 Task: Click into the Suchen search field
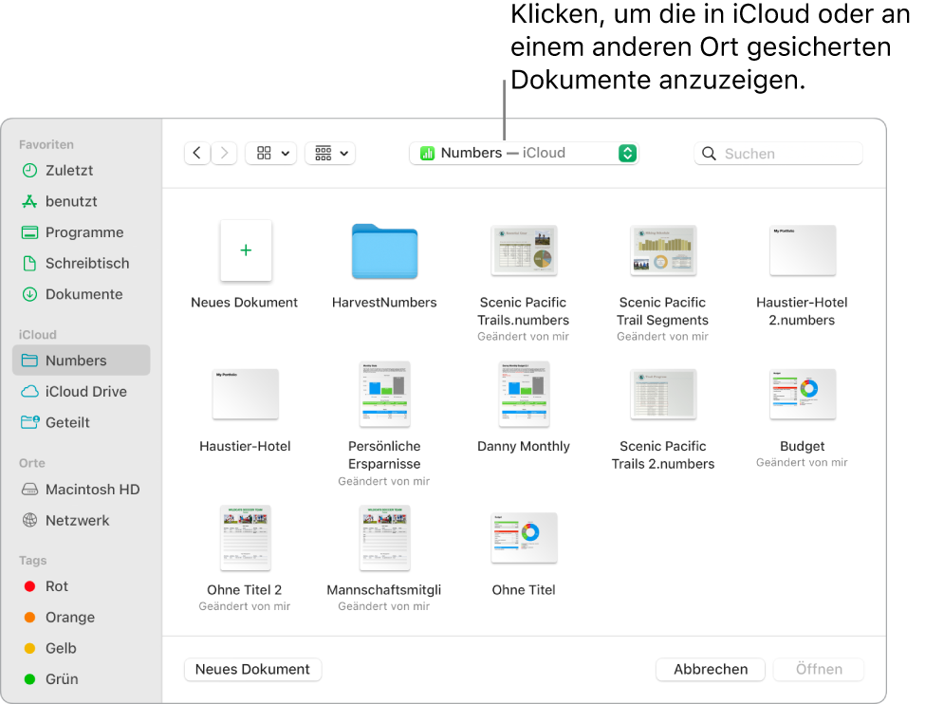click(778, 154)
